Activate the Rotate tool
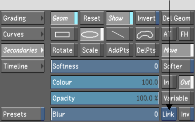 tap(64, 50)
